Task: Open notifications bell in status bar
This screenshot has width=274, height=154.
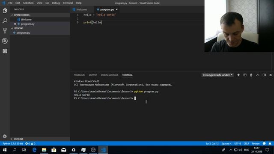Action: [270, 144]
